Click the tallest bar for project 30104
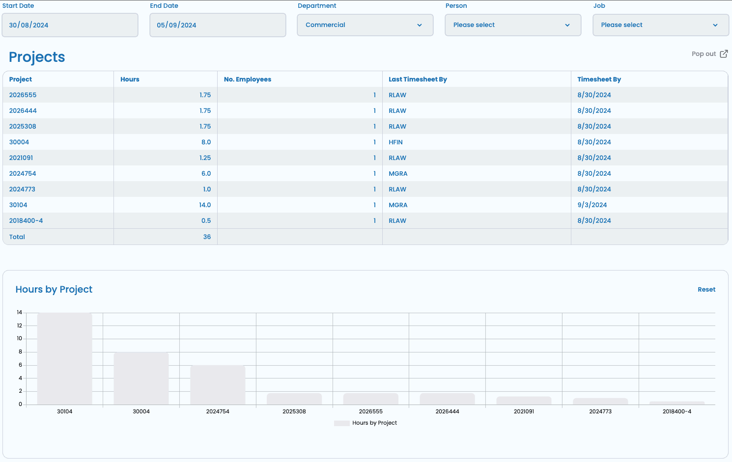 click(x=64, y=358)
